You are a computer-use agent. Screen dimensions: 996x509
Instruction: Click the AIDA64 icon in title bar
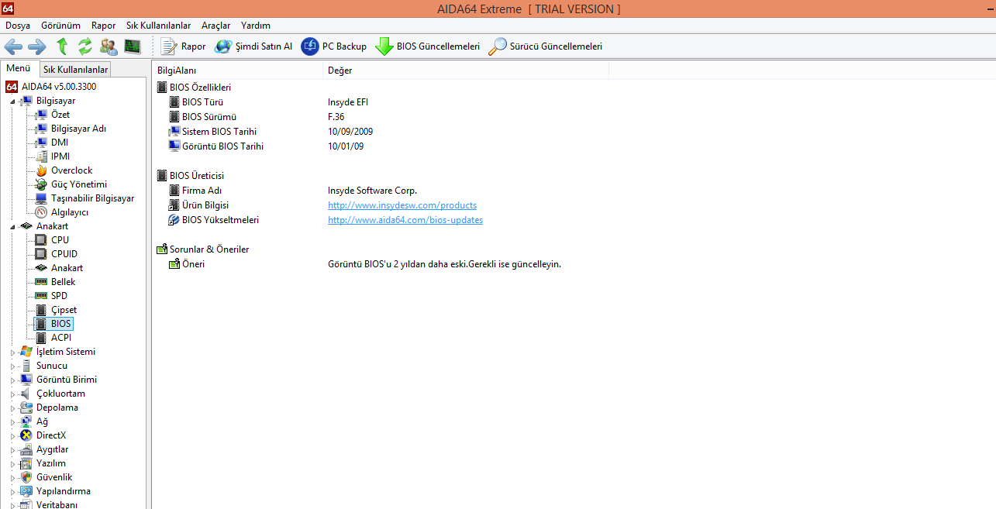tap(9, 9)
